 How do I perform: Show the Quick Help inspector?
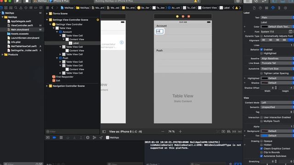[260, 8]
